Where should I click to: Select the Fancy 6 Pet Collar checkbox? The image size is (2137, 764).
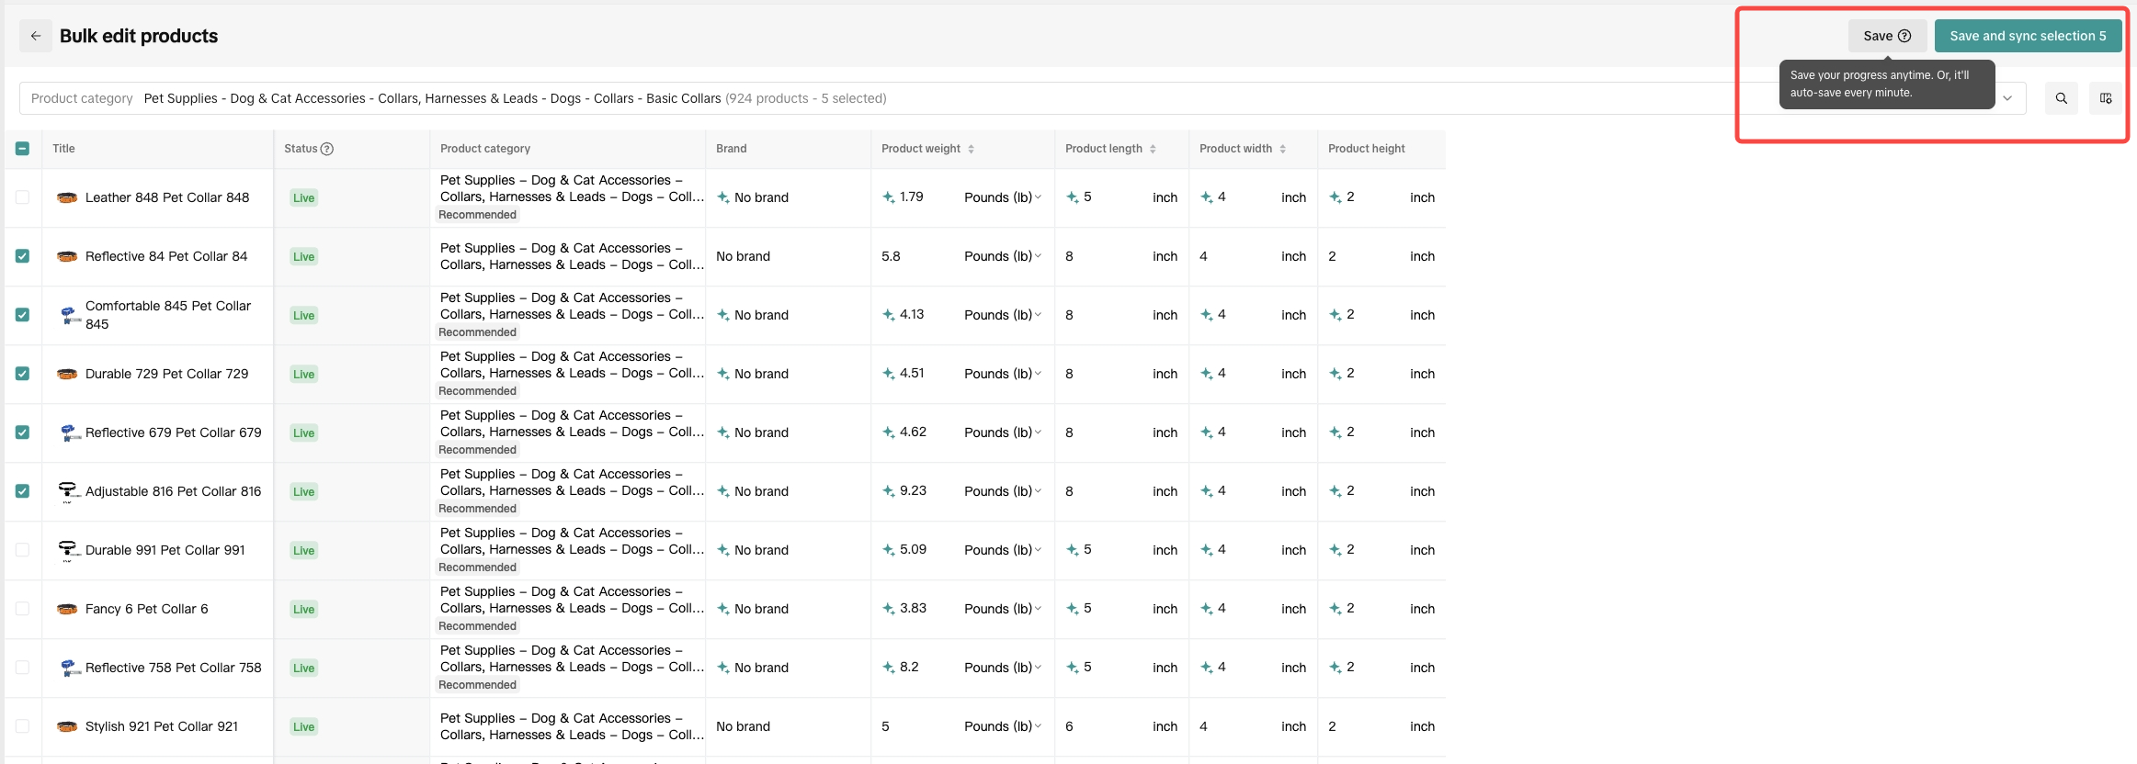[x=23, y=609]
